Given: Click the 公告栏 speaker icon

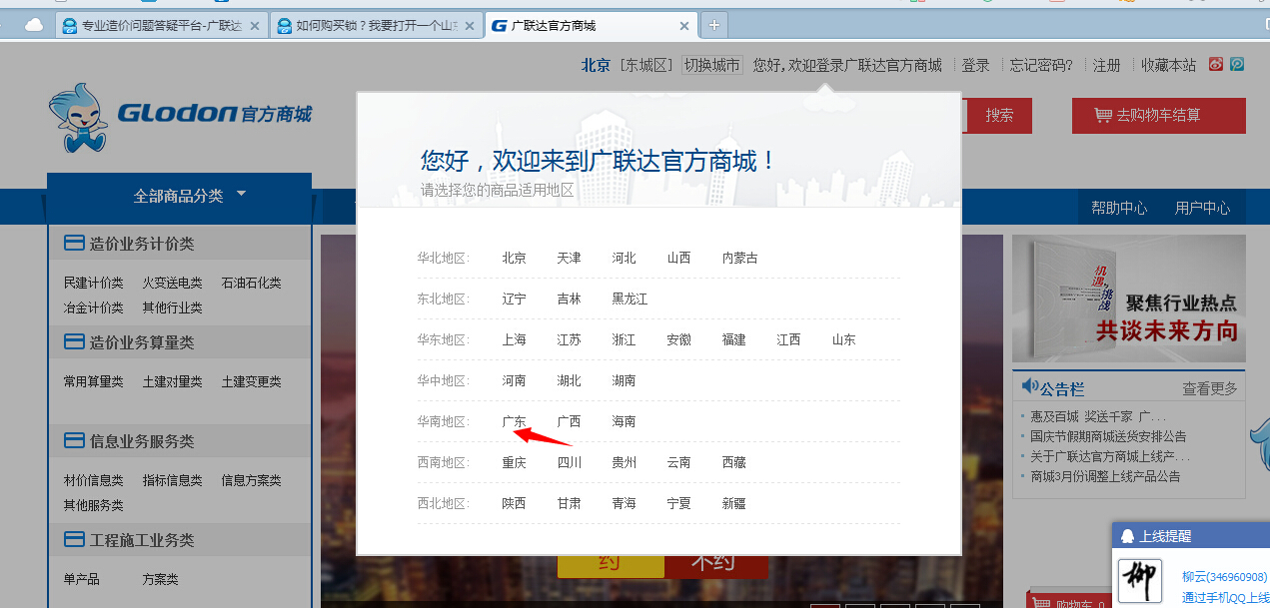Looking at the screenshot, I should [1030, 386].
